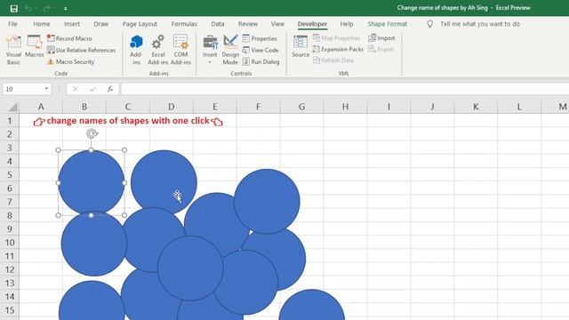Click in the Name Box
The width and height of the screenshot is (569, 320).
point(22,89)
